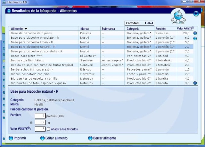Click 1 unidad portion cell
Viewport: 205px width, 147px height.
pyautogui.click(x=161, y=56)
